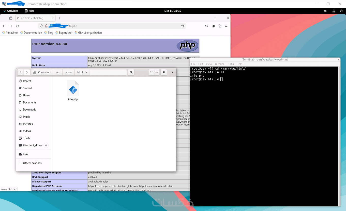Open the Terminal Edit menu
Viewport: 346px width, 211px height.
click(201, 64)
